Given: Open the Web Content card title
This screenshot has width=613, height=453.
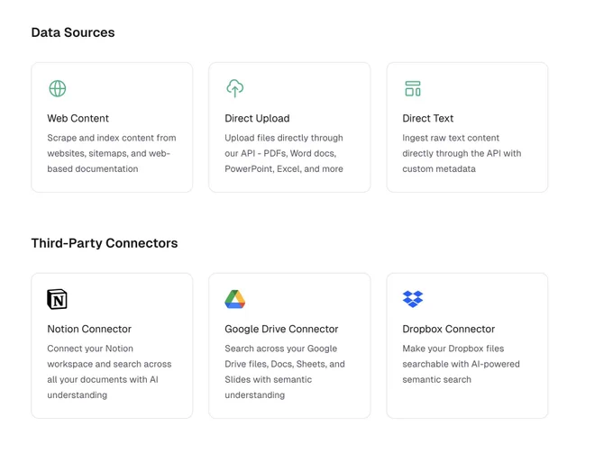Looking at the screenshot, I should (78, 118).
